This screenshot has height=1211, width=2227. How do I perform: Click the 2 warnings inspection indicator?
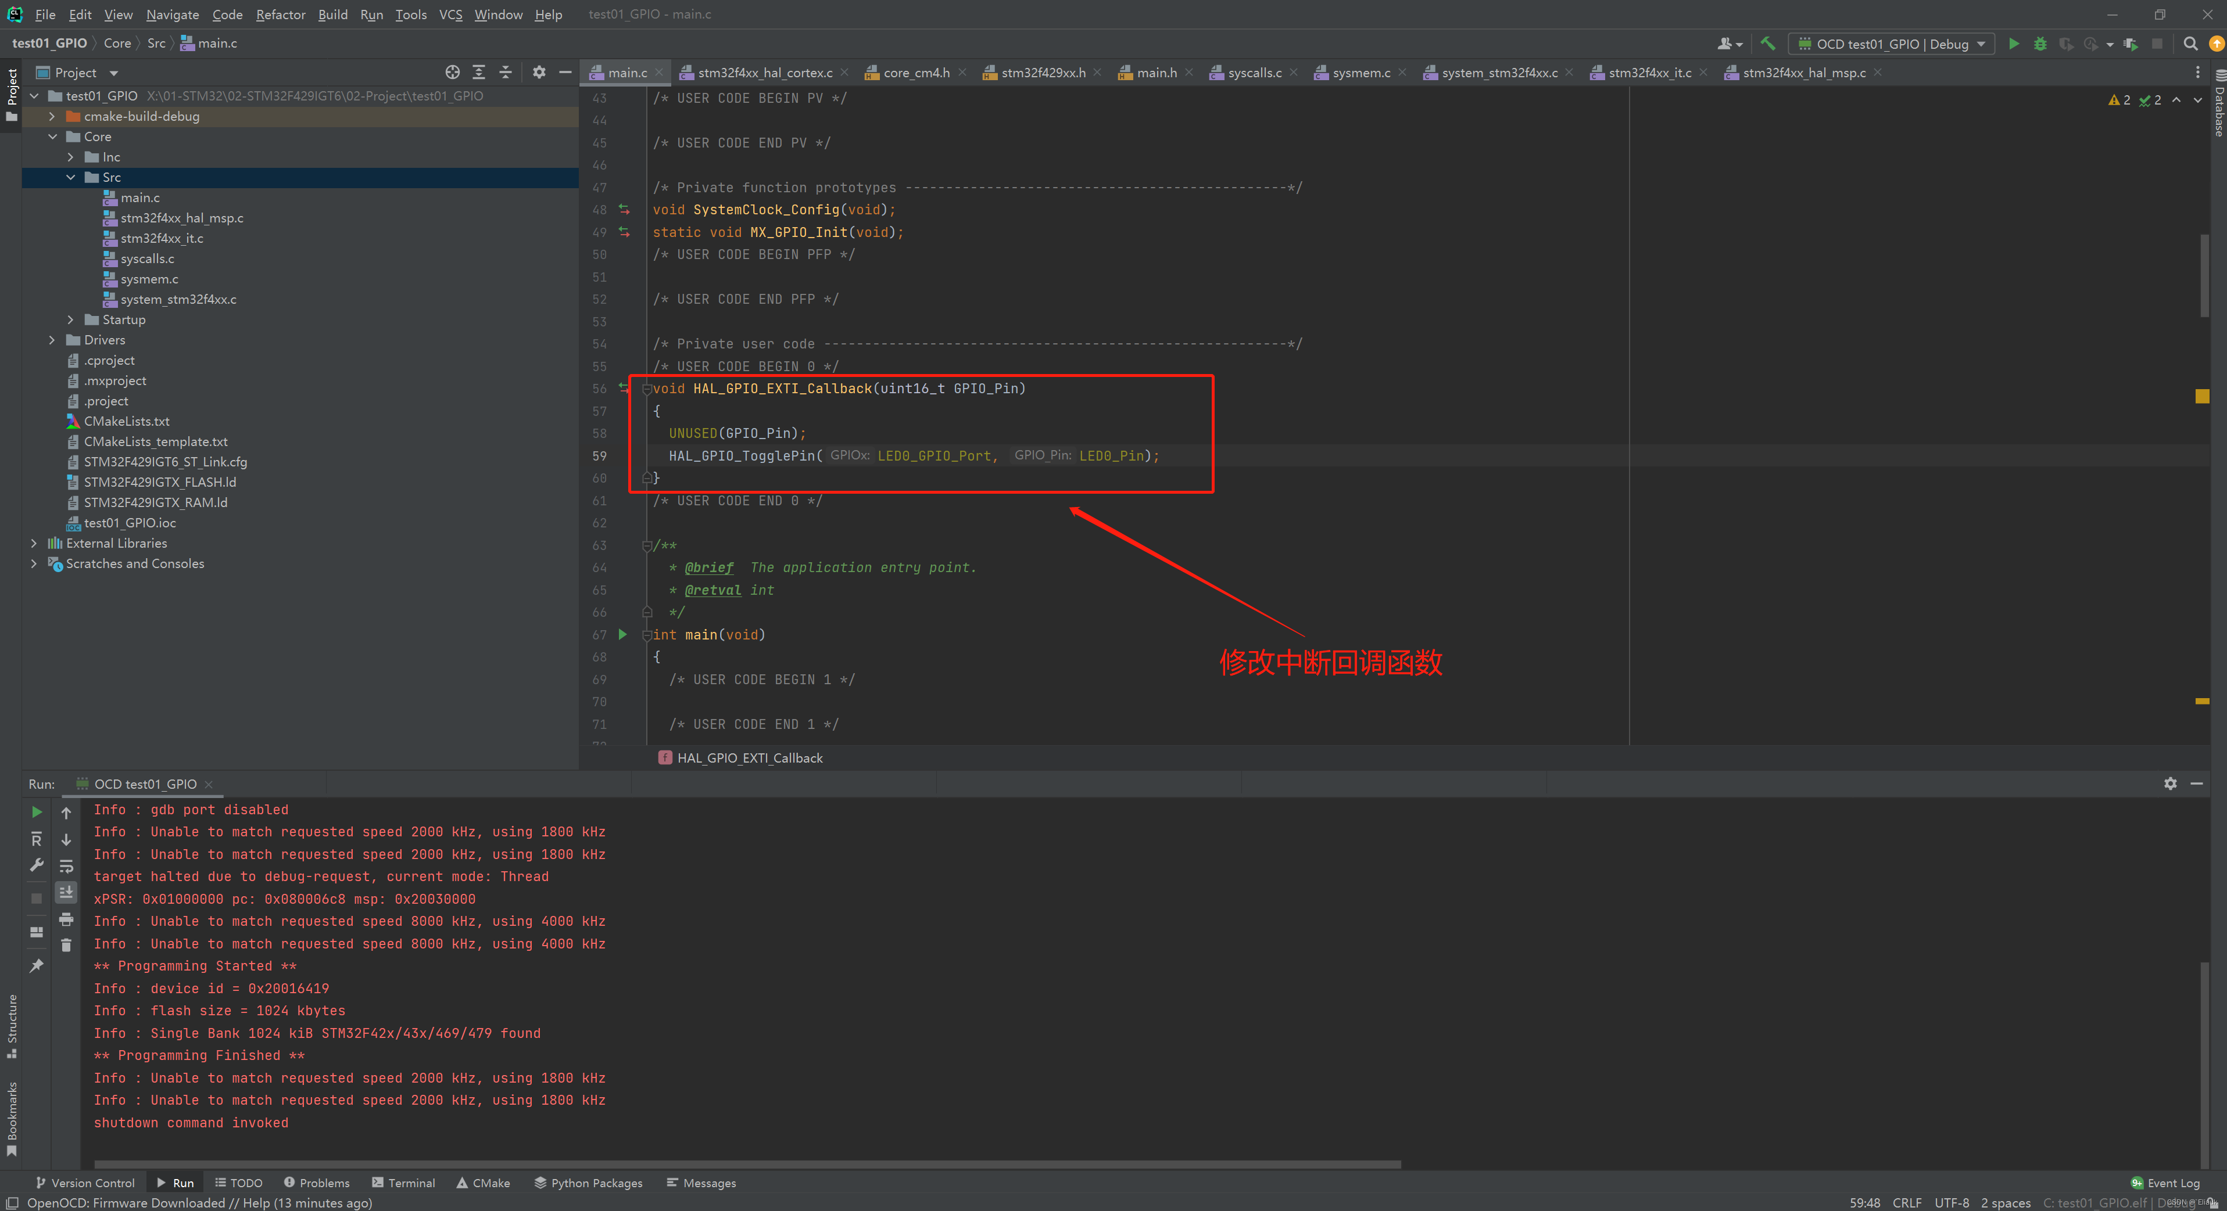point(2120,100)
